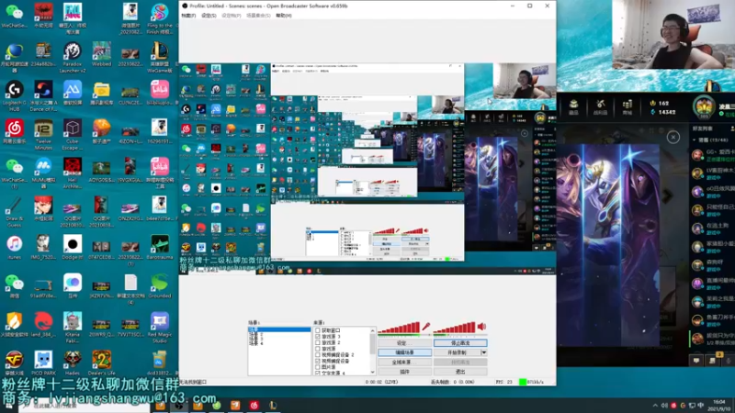Click 编辑场景 edit scene button
The height and width of the screenshot is (413, 735).
click(404, 352)
